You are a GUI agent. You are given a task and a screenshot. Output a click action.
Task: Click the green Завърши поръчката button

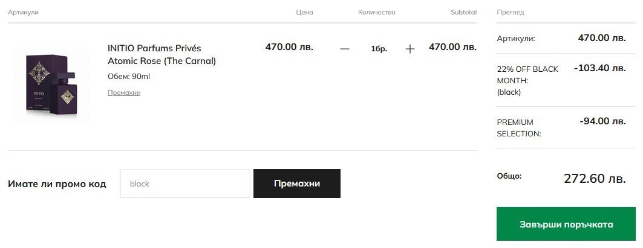click(x=566, y=224)
